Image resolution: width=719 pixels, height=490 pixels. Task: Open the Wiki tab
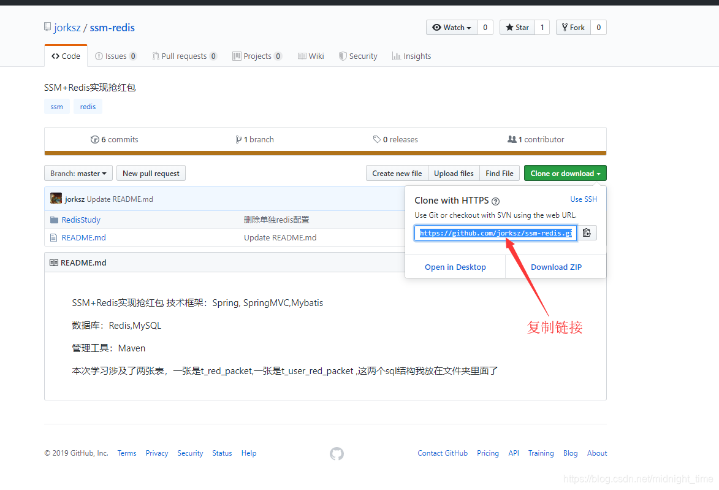(x=311, y=56)
